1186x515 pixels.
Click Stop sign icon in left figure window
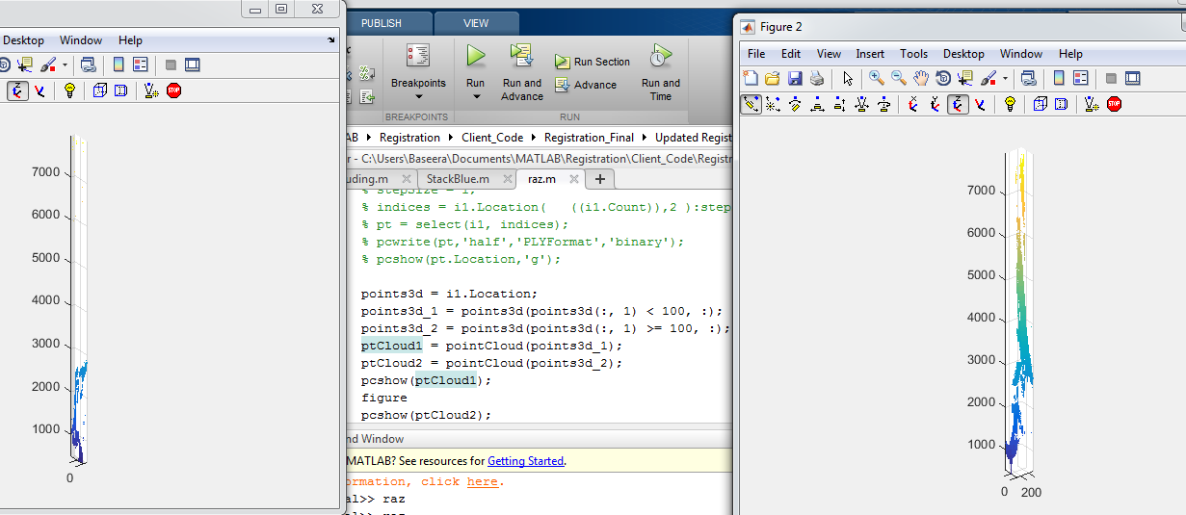[x=173, y=90]
